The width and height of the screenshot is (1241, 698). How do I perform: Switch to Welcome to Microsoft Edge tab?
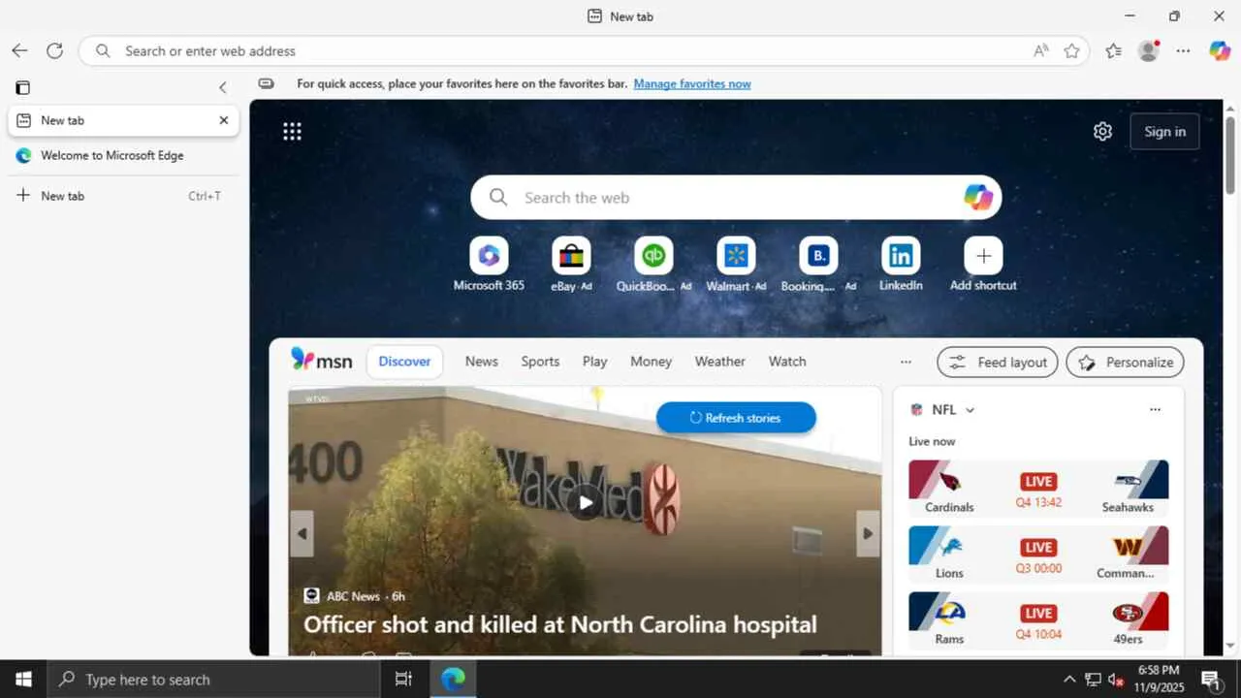(123, 155)
